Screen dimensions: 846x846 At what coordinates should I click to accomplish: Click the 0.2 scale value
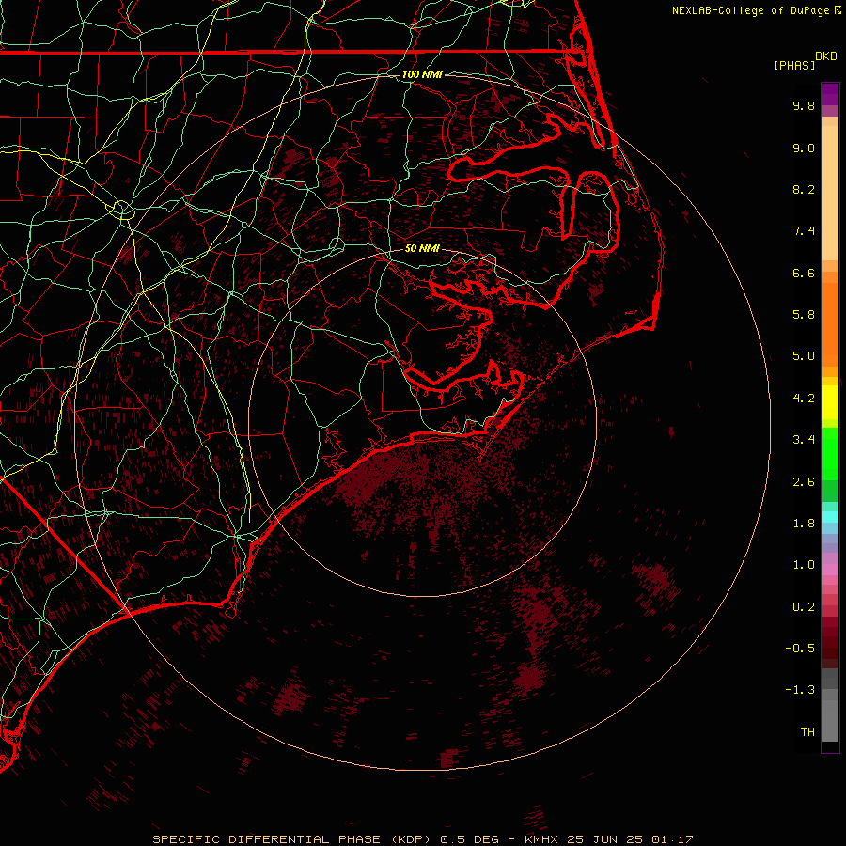pyautogui.click(x=804, y=607)
